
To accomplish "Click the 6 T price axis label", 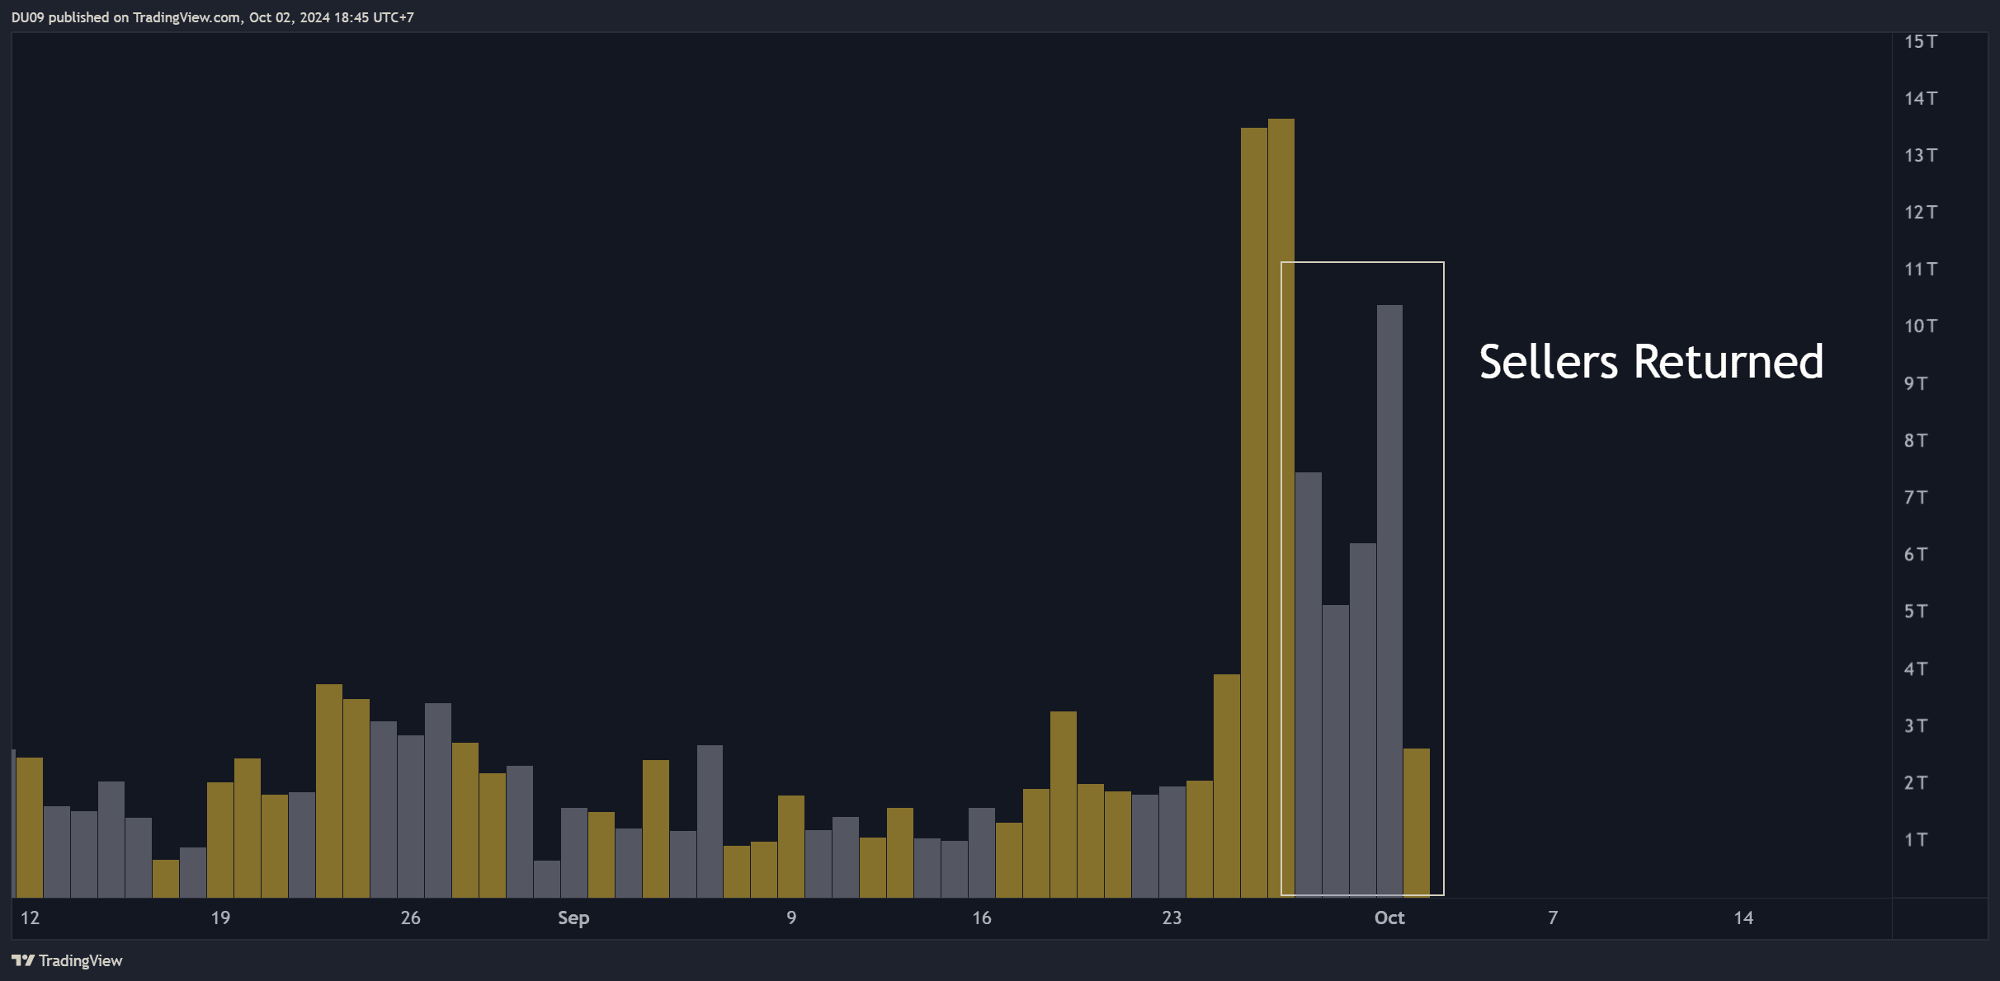I will (1916, 554).
